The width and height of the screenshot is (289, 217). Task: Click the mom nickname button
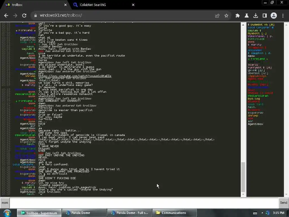(x=5, y=203)
